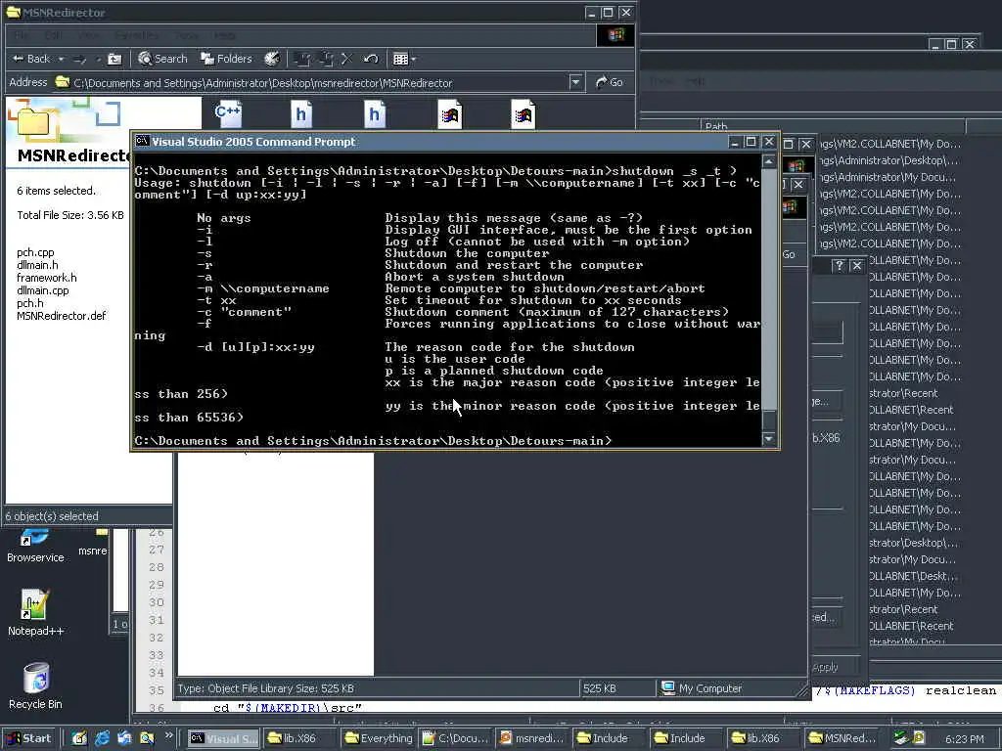
Task: Switch to Everything taskbar button
Action: coord(379,738)
